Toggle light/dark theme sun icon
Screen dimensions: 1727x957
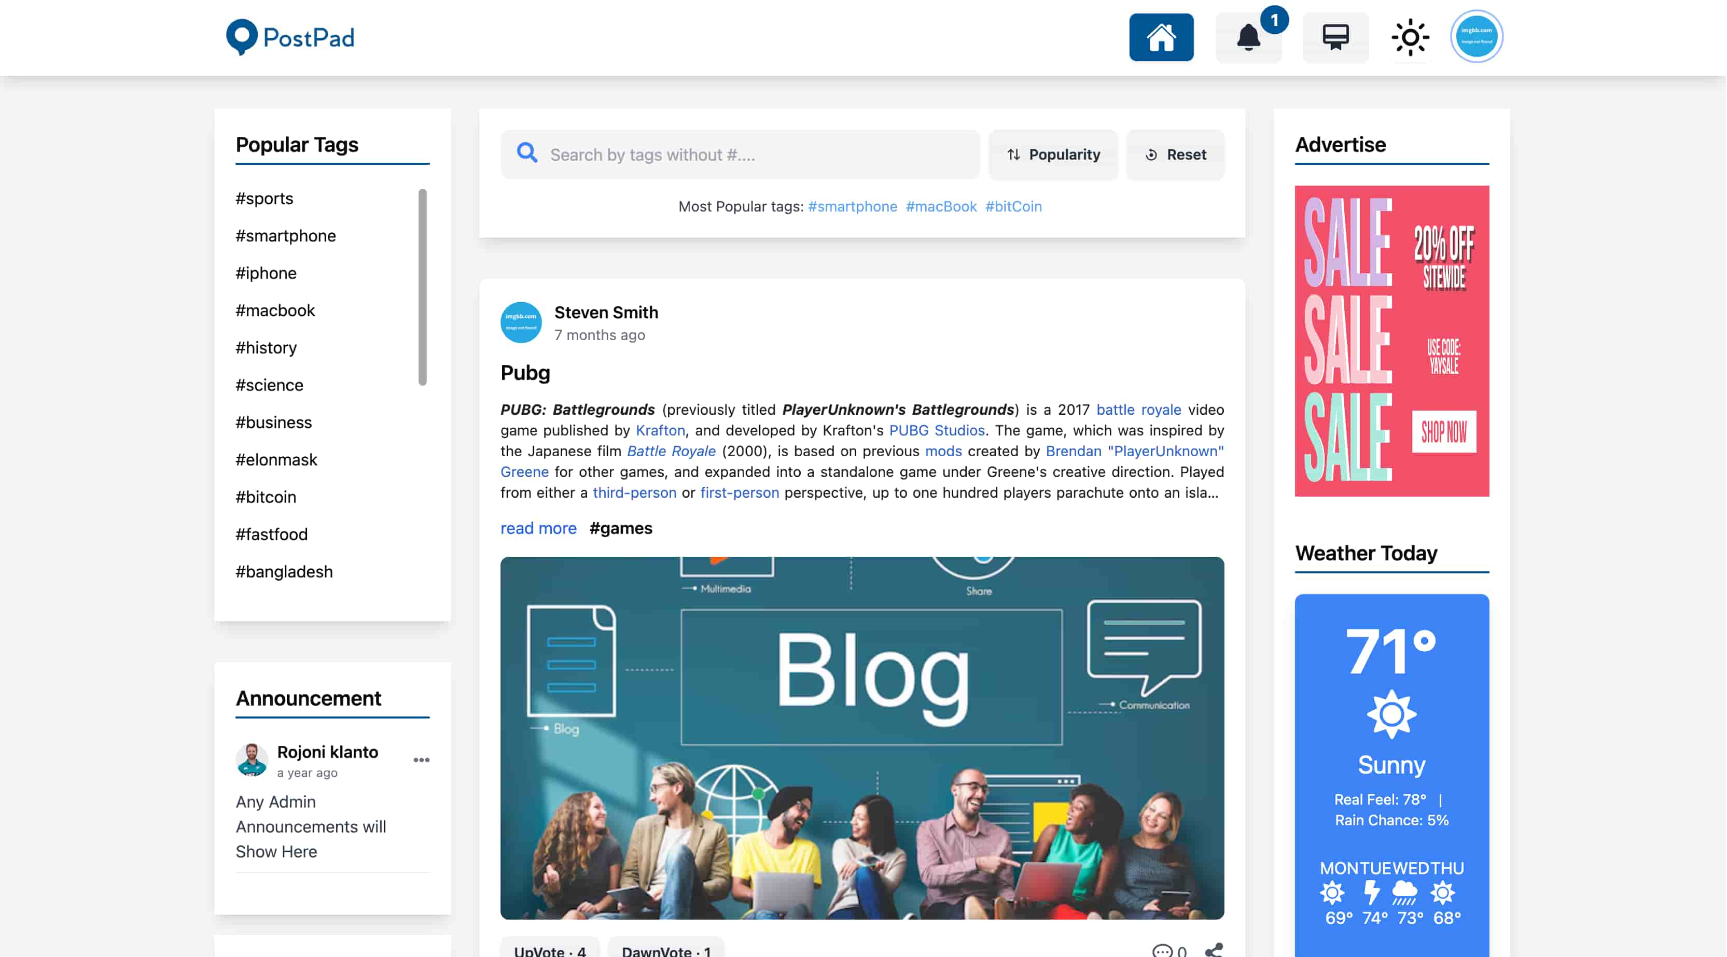point(1411,37)
